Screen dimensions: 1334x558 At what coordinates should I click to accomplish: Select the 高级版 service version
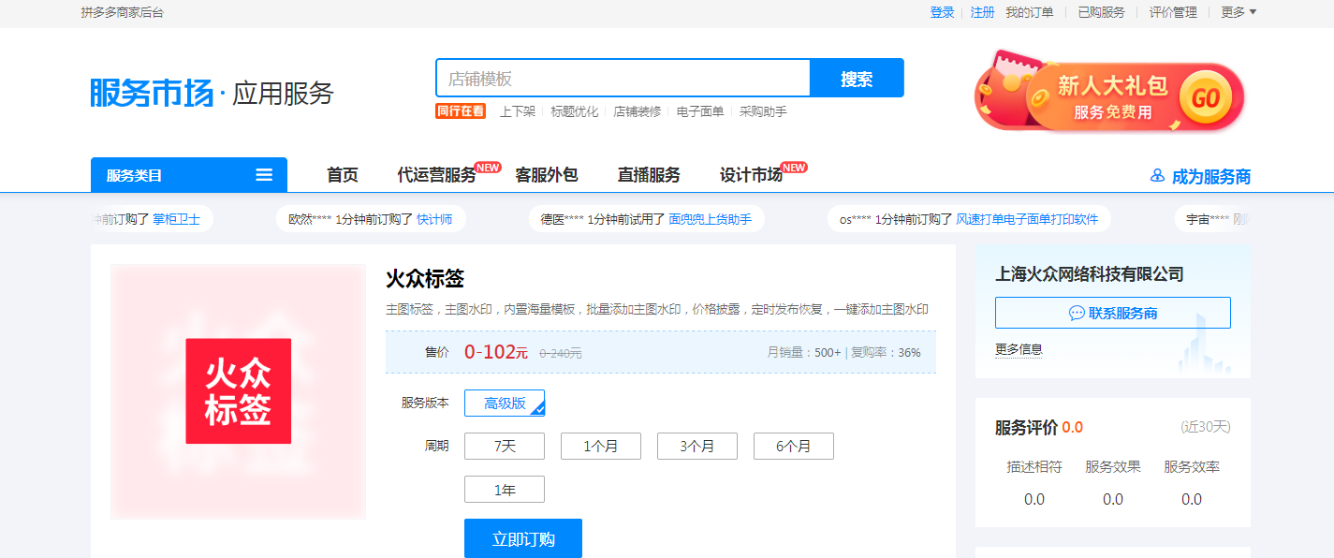click(x=505, y=404)
